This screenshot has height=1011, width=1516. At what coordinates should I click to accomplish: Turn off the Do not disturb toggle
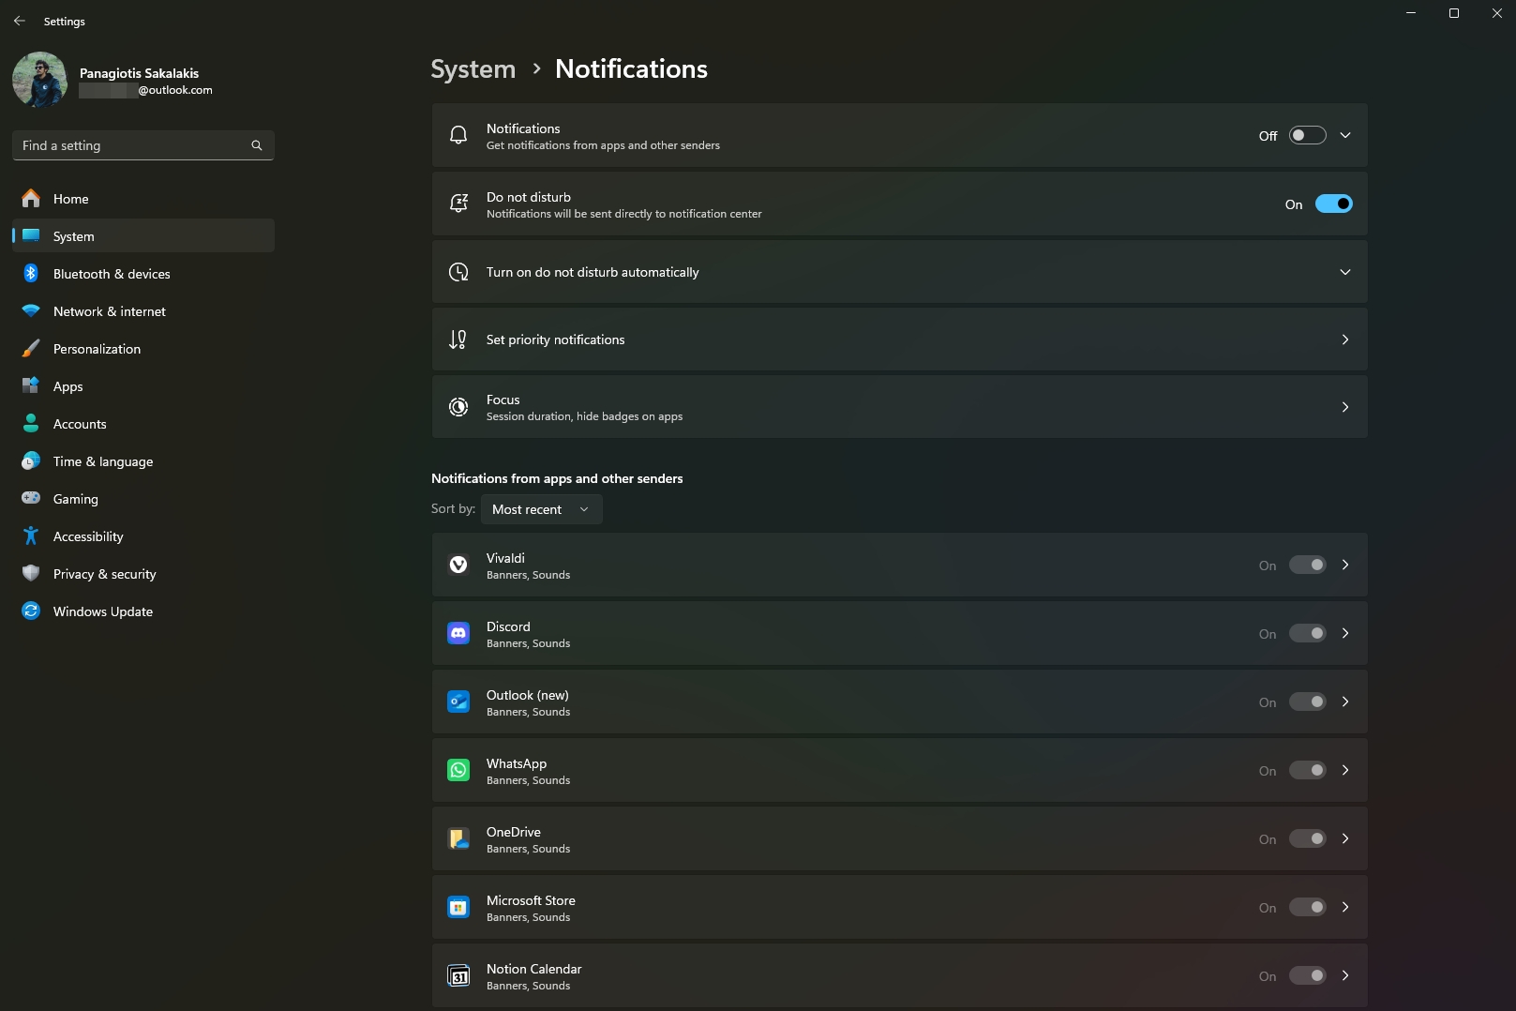1333,204
